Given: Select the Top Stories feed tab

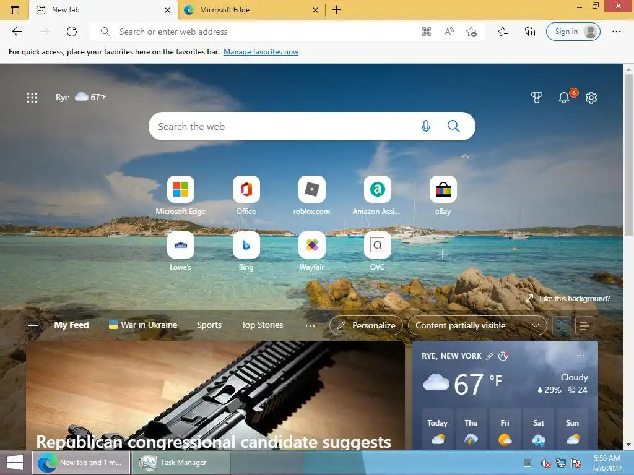Looking at the screenshot, I should point(262,325).
